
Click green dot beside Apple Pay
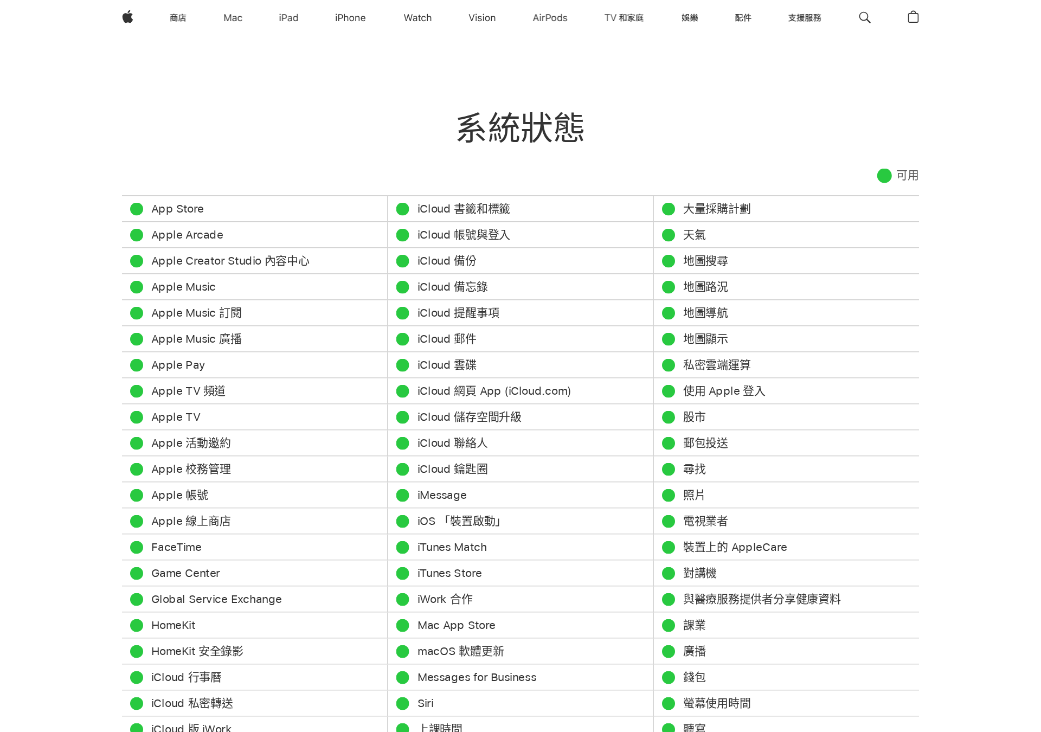coord(137,365)
